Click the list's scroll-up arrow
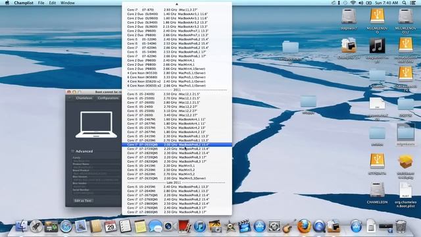 click(177, 4)
